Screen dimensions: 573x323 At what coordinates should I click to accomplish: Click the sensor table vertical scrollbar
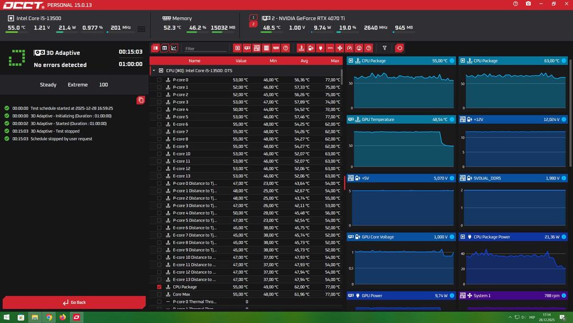point(342,77)
